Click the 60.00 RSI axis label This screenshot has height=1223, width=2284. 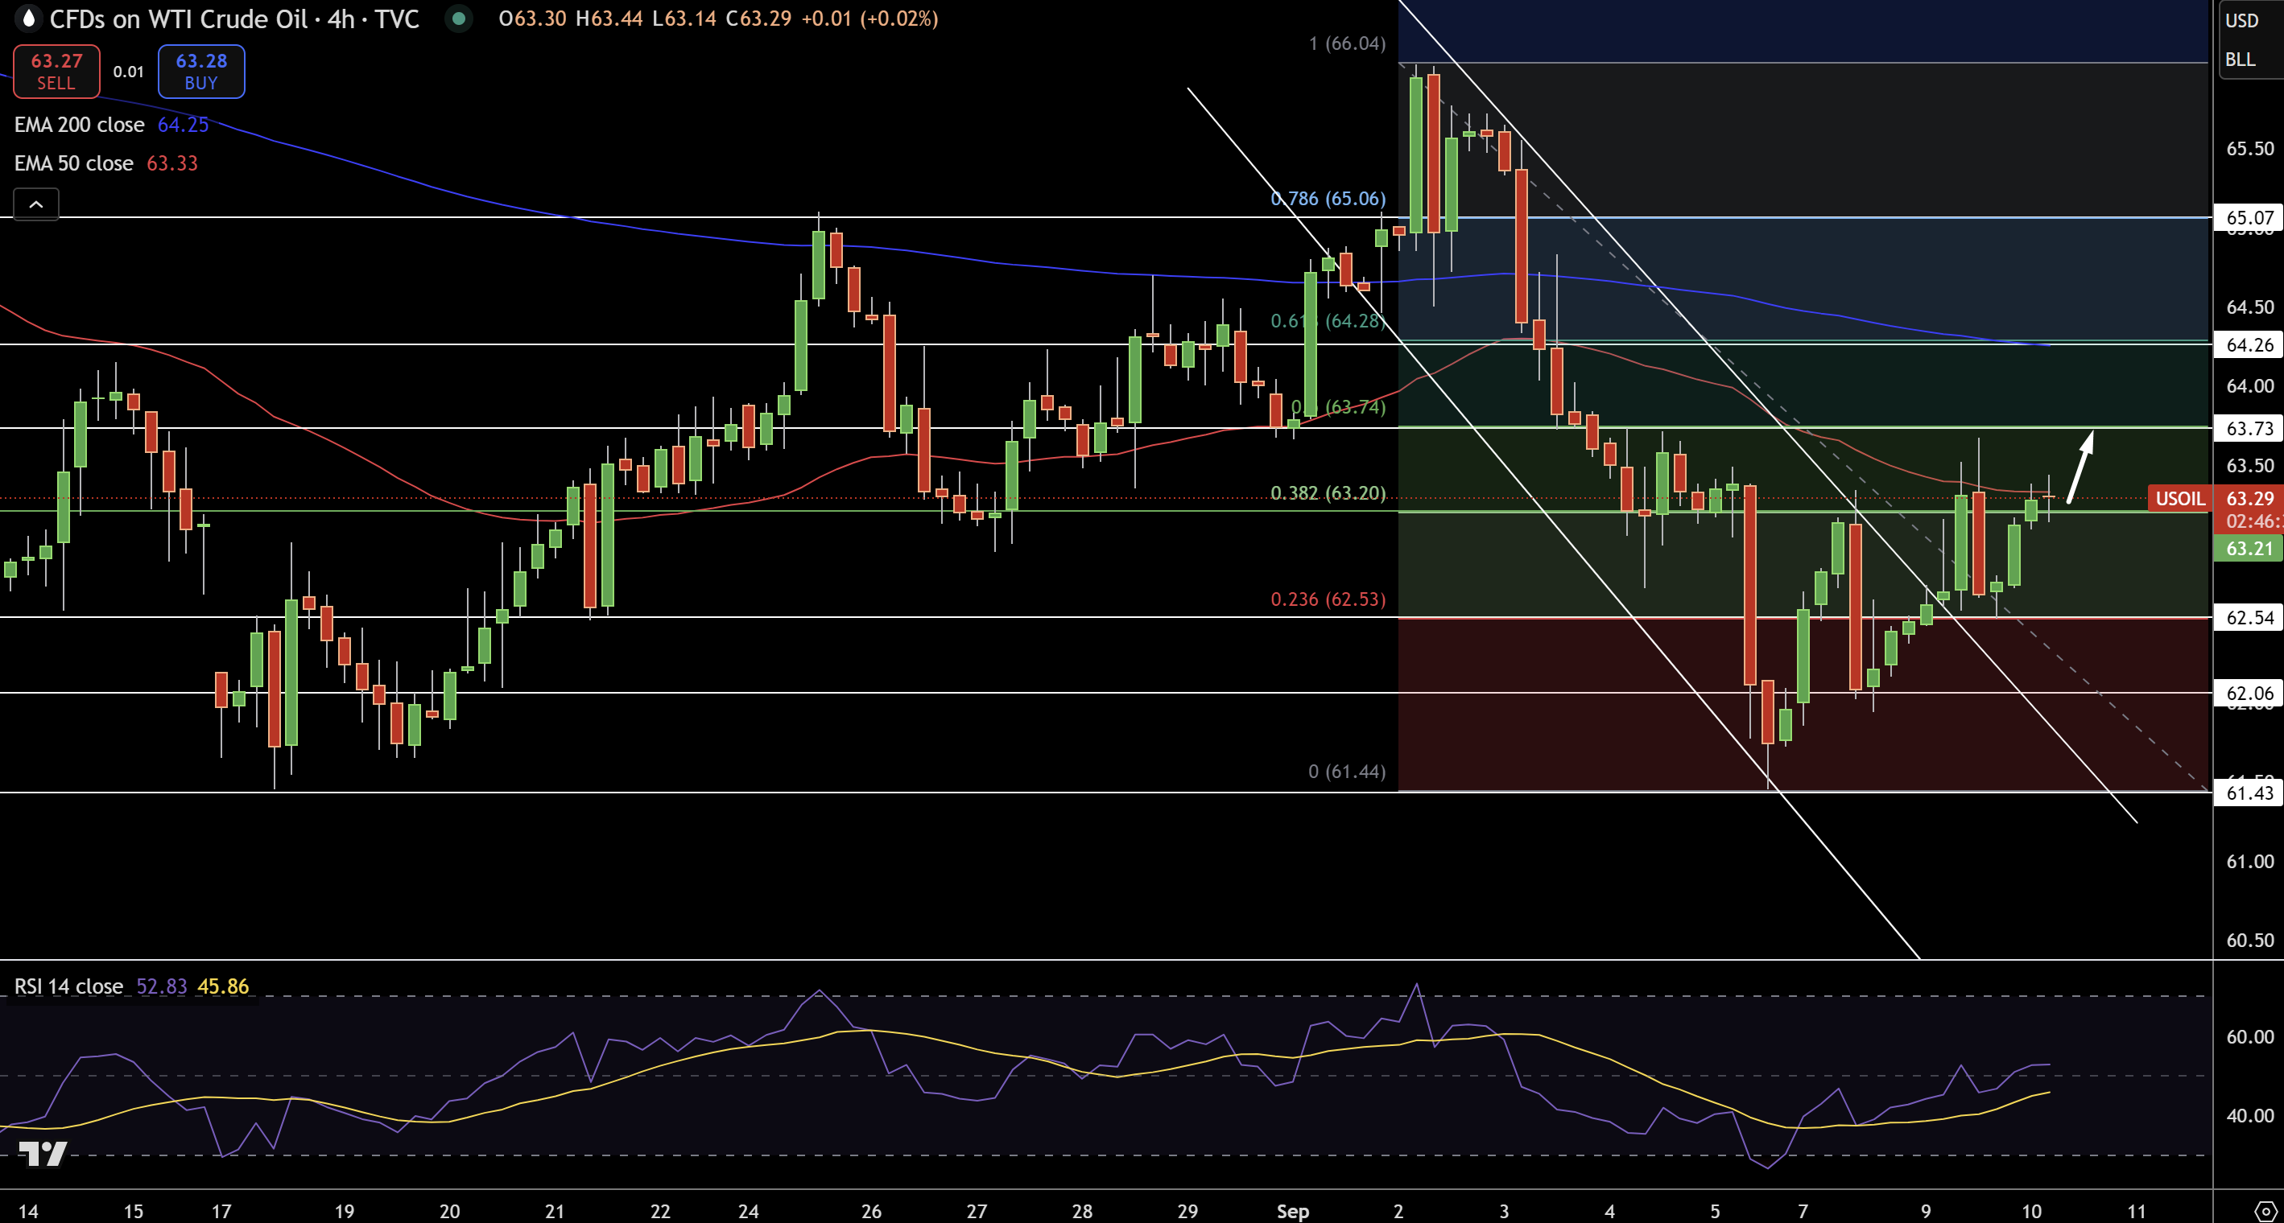(2249, 1036)
